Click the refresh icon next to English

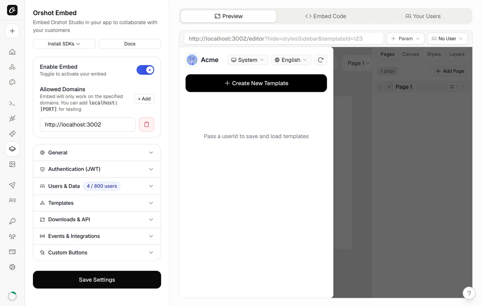point(321,60)
